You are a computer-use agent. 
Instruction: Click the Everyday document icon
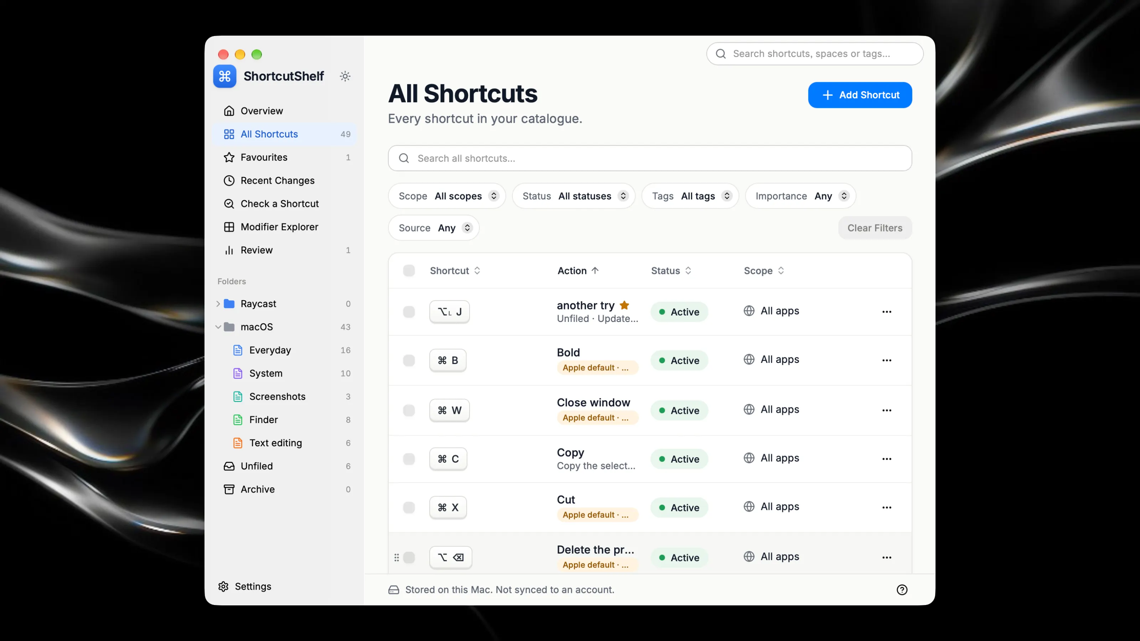click(x=238, y=350)
